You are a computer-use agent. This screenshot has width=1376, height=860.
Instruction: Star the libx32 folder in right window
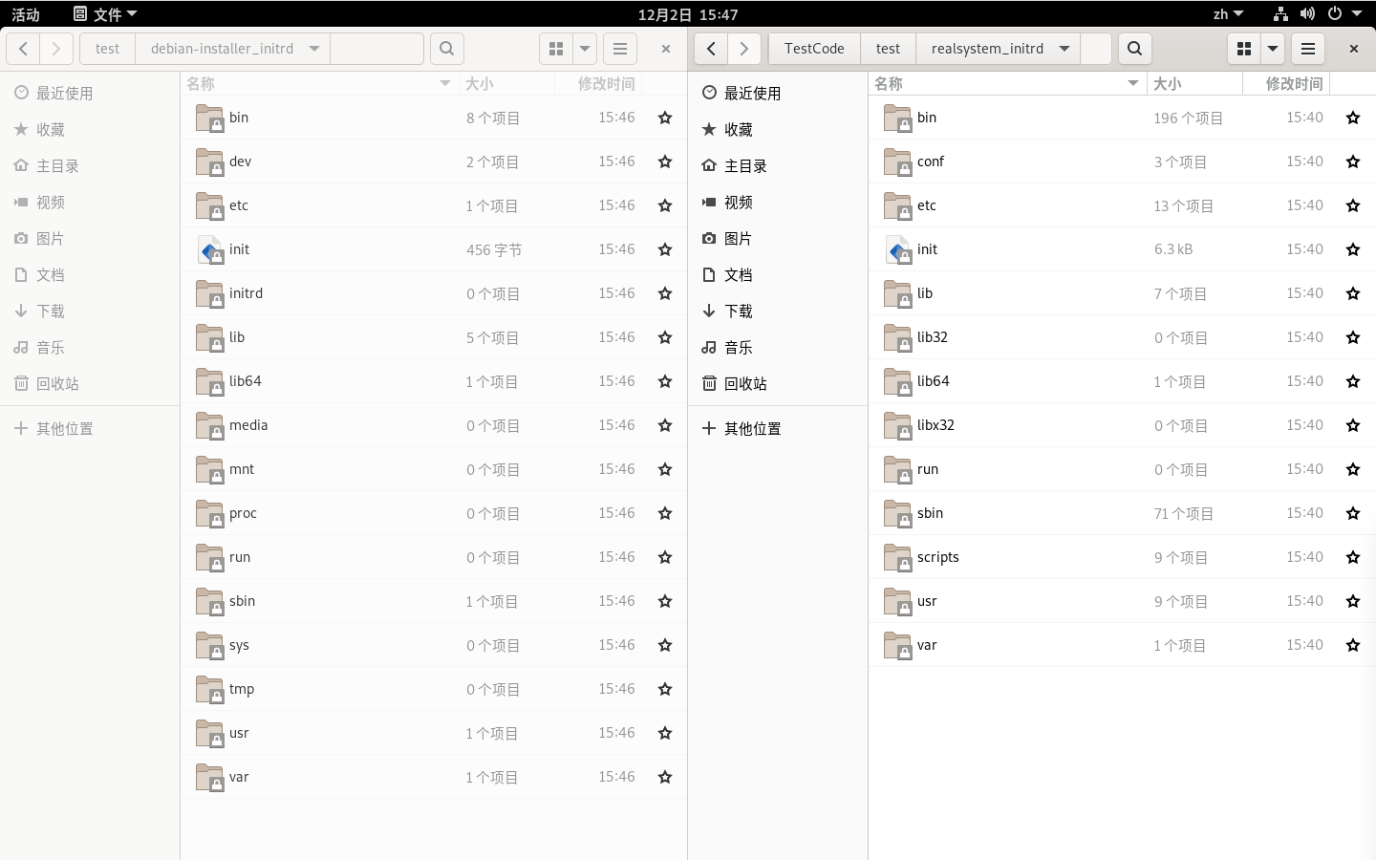[1353, 425]
